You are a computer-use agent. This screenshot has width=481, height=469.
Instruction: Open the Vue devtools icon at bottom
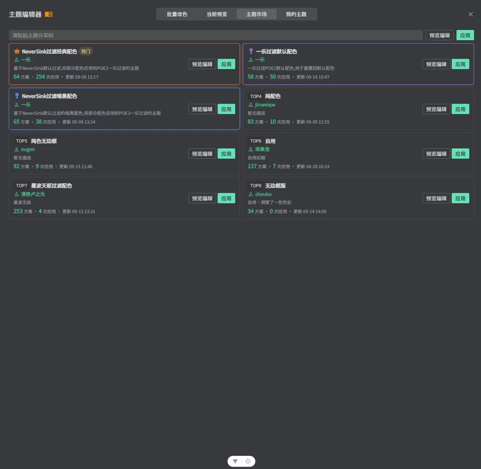[x=235, y=461]
